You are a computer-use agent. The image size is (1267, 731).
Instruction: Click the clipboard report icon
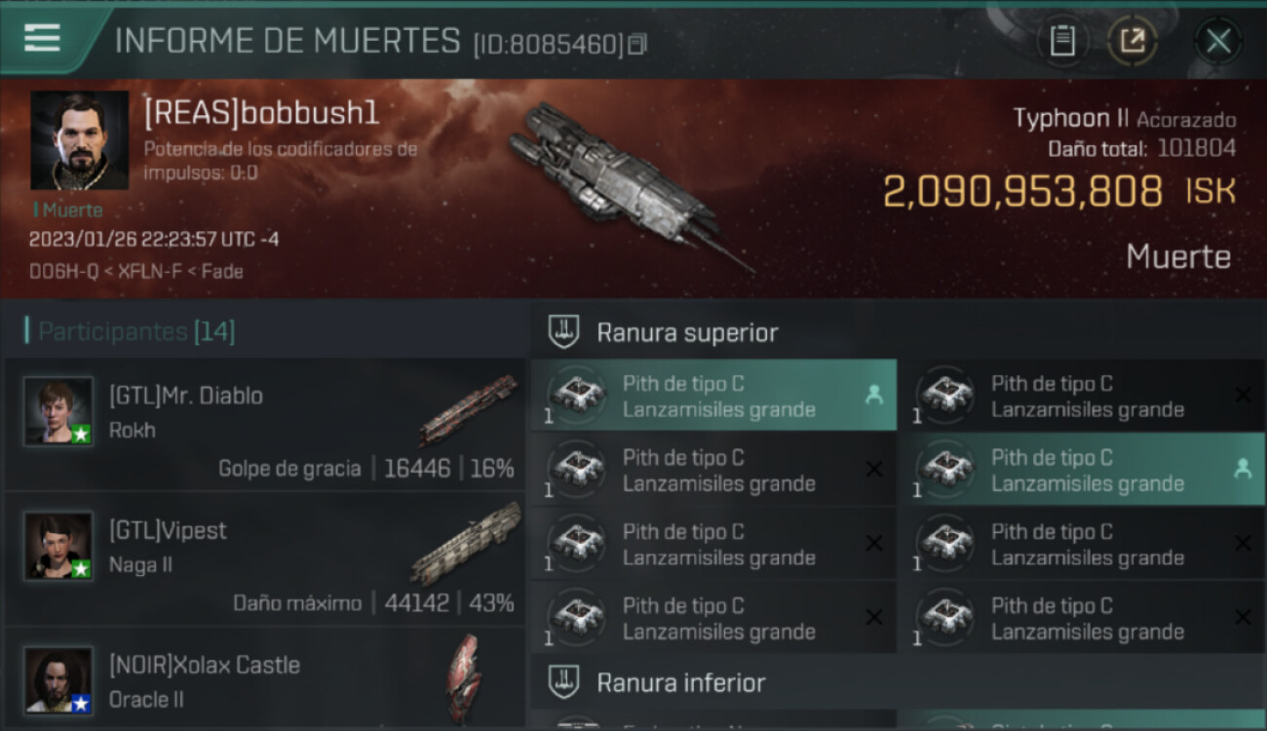1062,41
